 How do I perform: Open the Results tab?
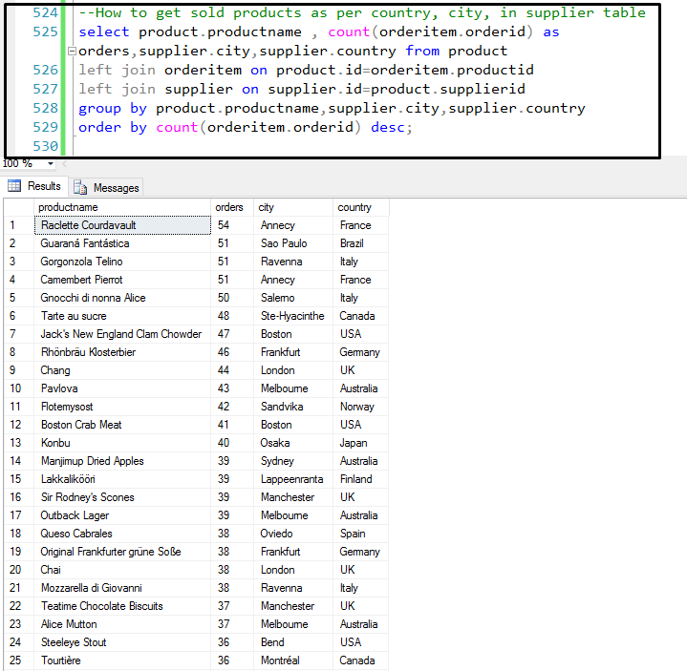[34, 186]
